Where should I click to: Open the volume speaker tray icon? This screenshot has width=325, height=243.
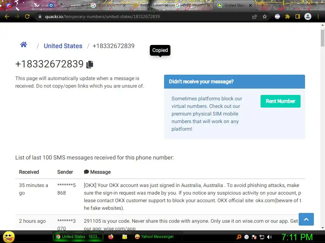click(269, 237)
